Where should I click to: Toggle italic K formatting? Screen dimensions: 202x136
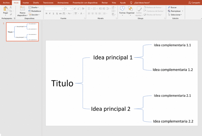(x=50, y=13)
